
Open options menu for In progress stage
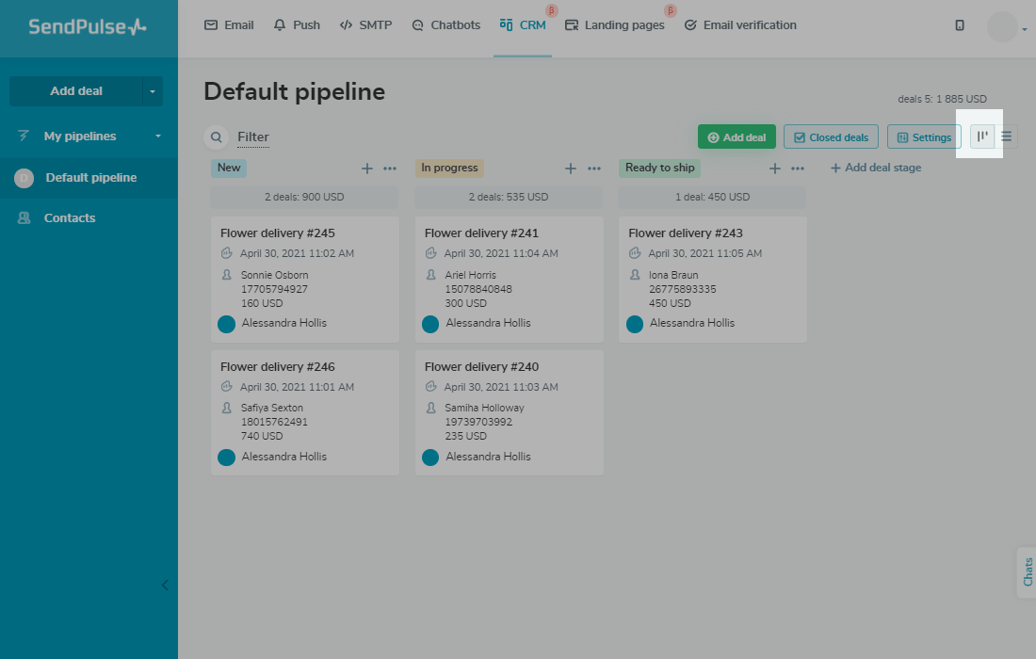(x=594, y=169)
